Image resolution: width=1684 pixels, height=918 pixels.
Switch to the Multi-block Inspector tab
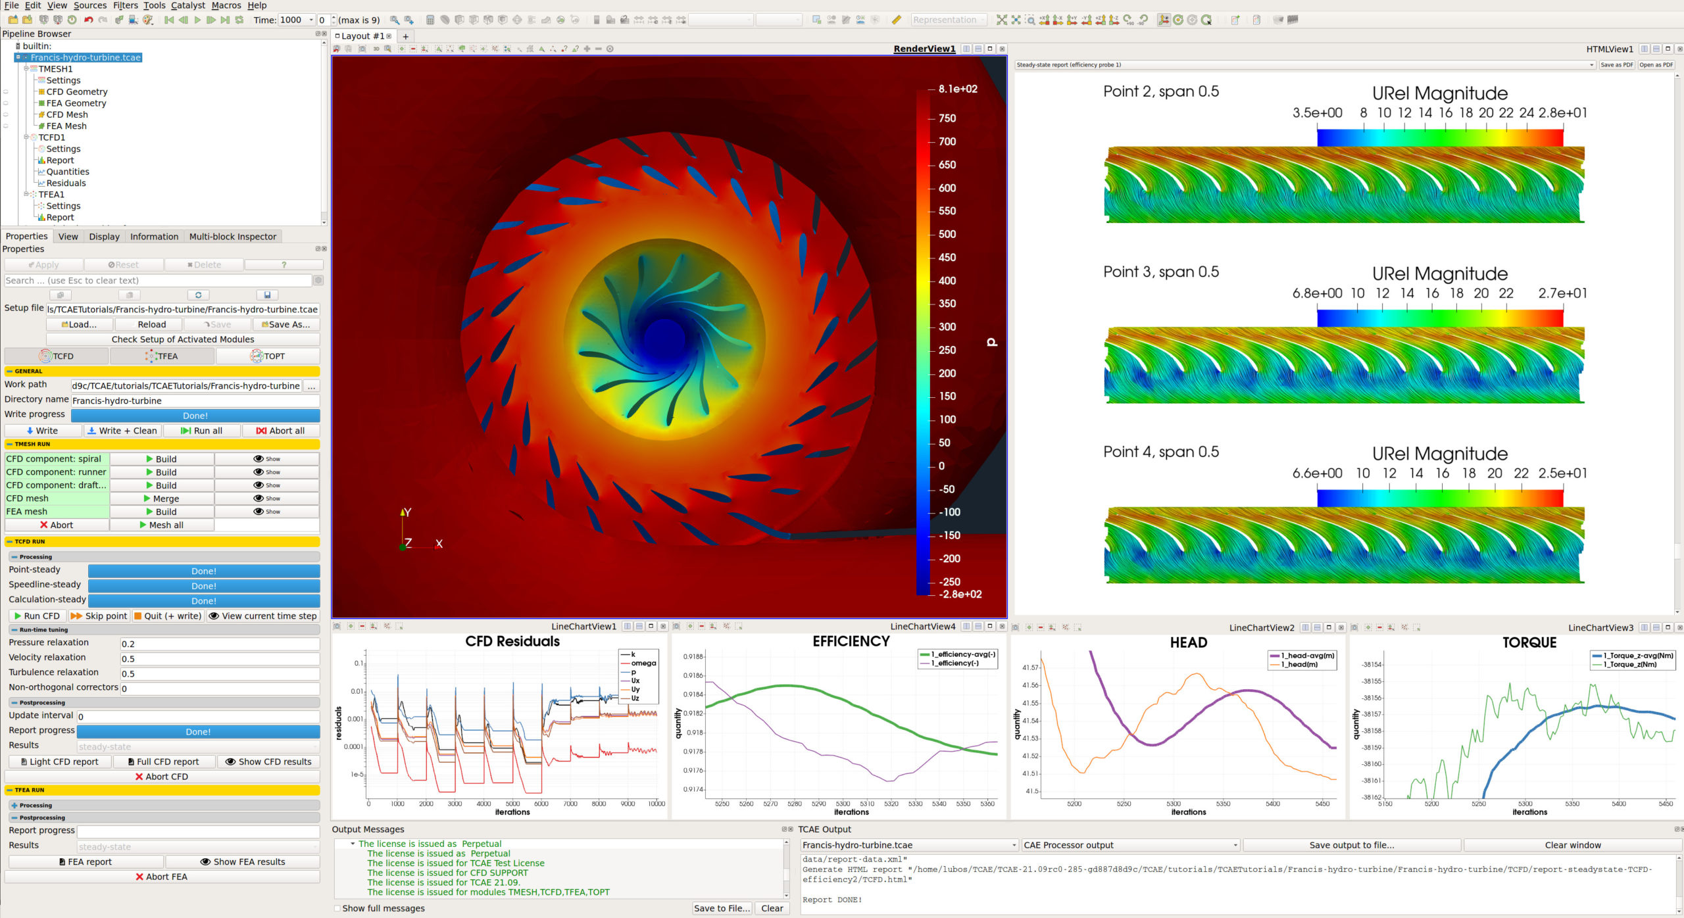(x=232, y=237)
